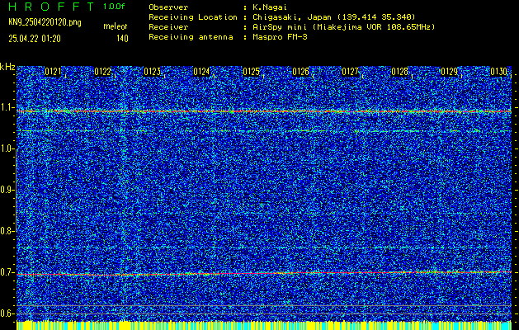519x330 pixels.
Task: Click the 0124 time marker
Action: 201,72
